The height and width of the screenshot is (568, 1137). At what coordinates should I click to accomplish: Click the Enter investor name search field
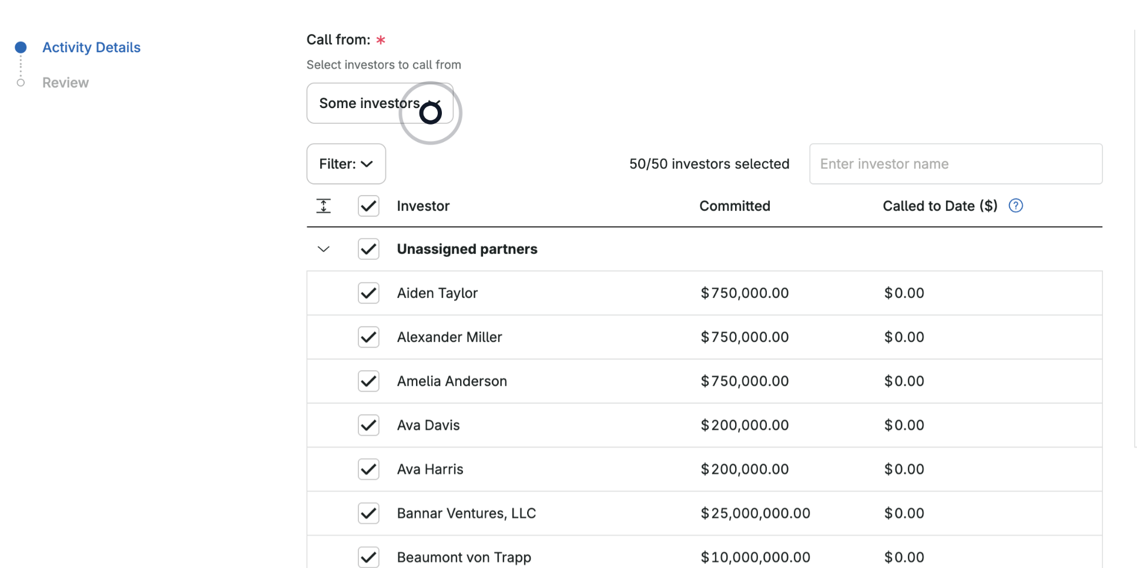pos(955,164)
